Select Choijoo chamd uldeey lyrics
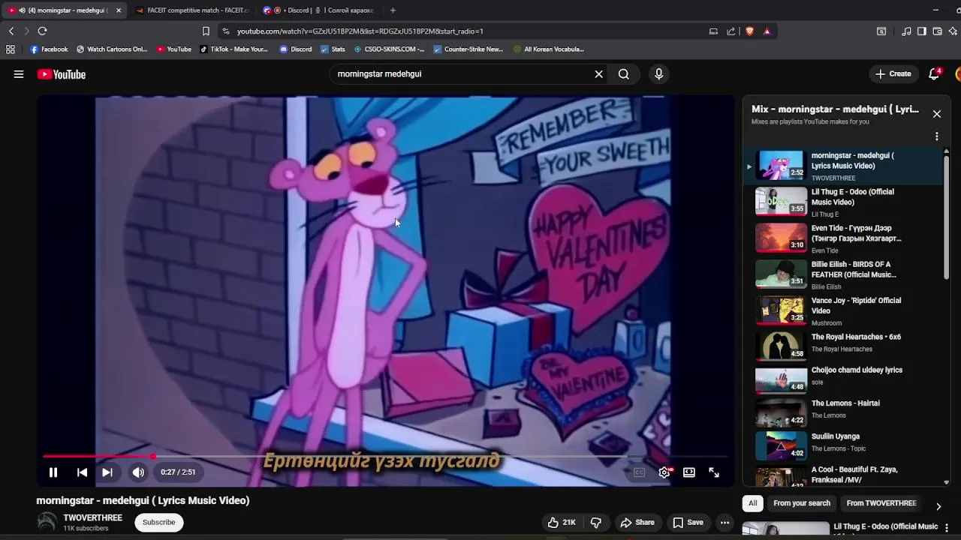Image resolution: width=961 pixels, height=540 pixels. 844,380
